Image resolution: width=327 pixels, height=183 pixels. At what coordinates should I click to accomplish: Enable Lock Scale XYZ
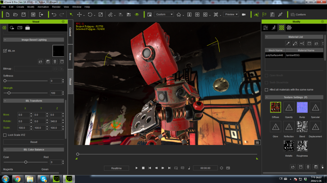pos(5,135)
